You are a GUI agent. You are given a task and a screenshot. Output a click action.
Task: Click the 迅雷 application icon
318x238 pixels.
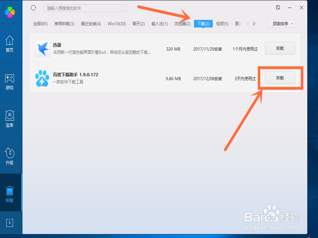click(x=42, y=48)
